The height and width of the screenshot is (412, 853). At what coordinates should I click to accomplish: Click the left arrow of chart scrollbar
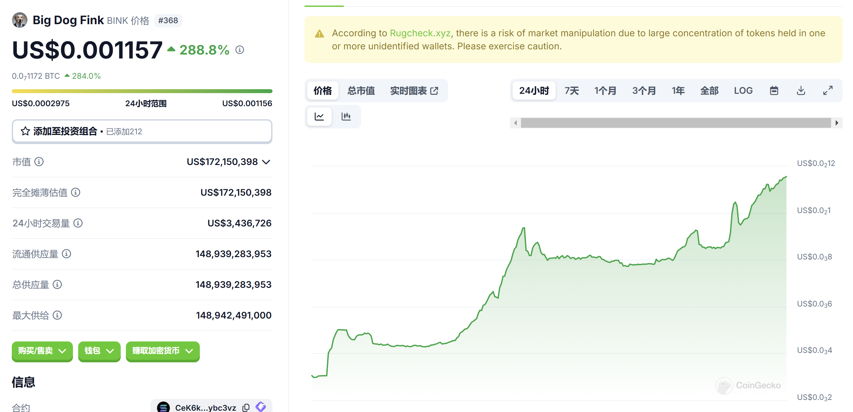(515, 123)
